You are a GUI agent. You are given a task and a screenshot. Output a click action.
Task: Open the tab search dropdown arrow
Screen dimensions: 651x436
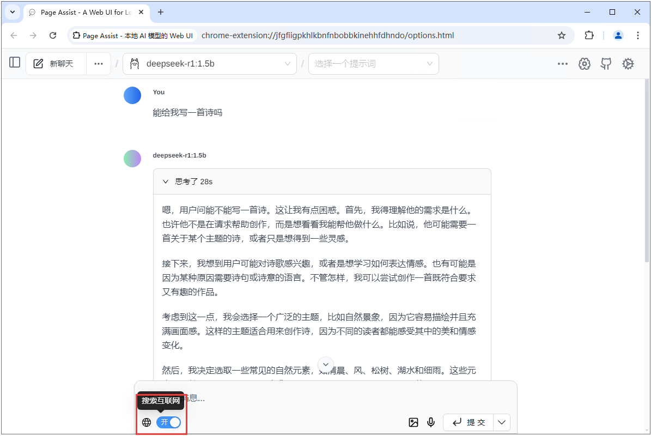tap(13, 12)
